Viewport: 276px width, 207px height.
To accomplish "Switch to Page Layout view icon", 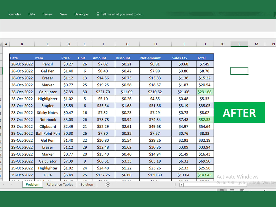I will 232,190.
